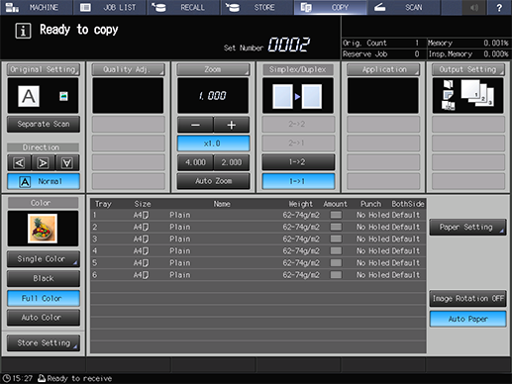Click the Separate Scan button
512x384 pixels.
[44, 124]
